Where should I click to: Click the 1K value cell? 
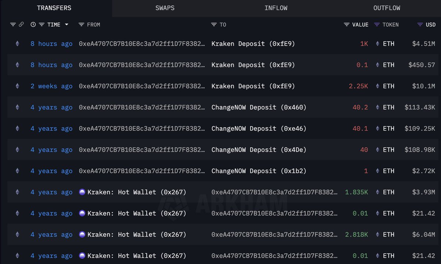(364, 44)
